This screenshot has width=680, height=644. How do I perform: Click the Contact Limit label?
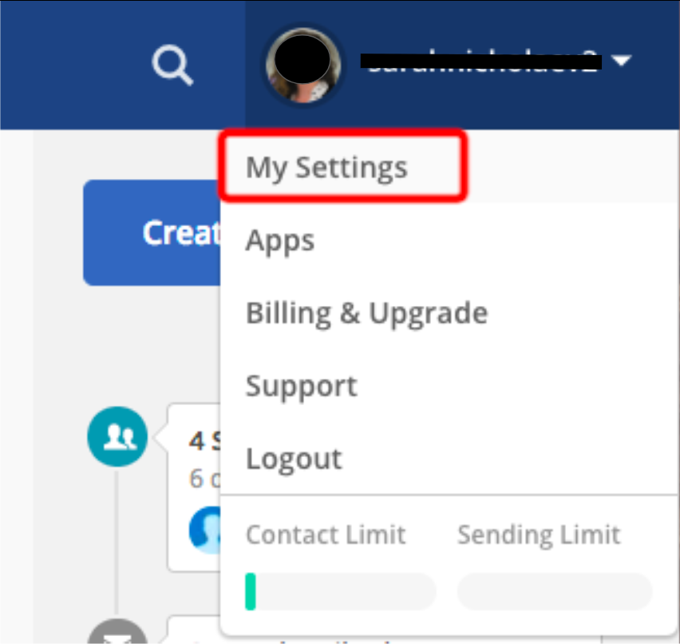(326, 534)
